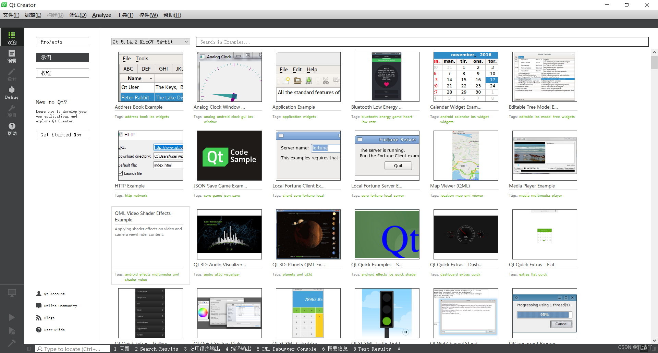Open the Blogs link

[49, 318]
